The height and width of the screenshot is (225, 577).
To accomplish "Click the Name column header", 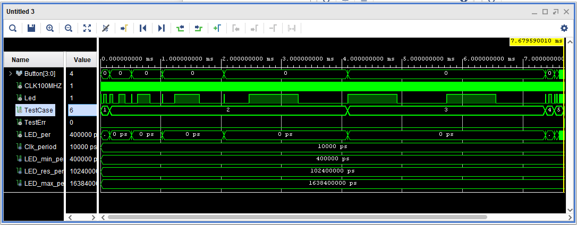I will [x=21, y=60].
